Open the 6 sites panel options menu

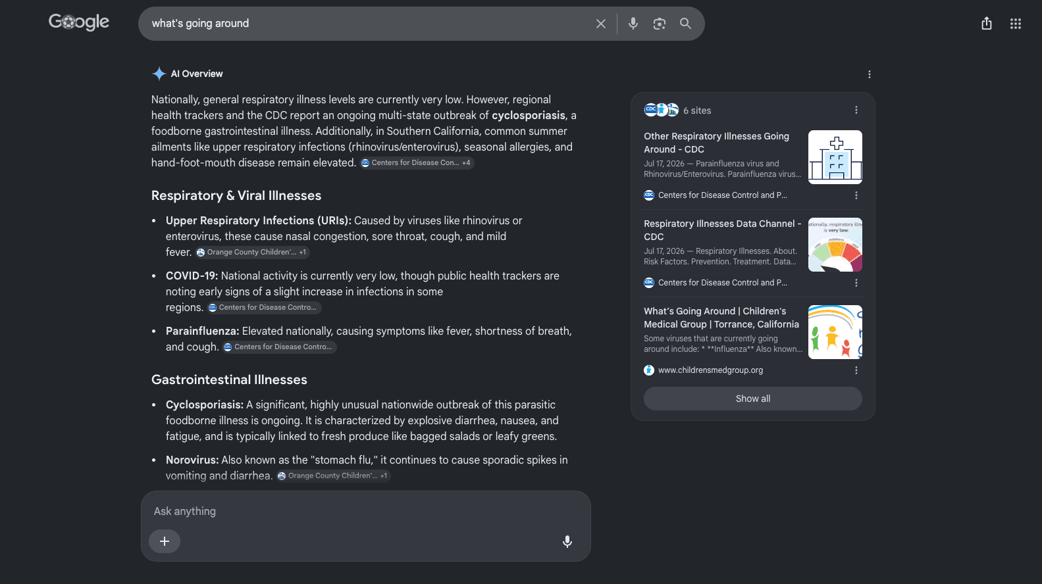856,110
